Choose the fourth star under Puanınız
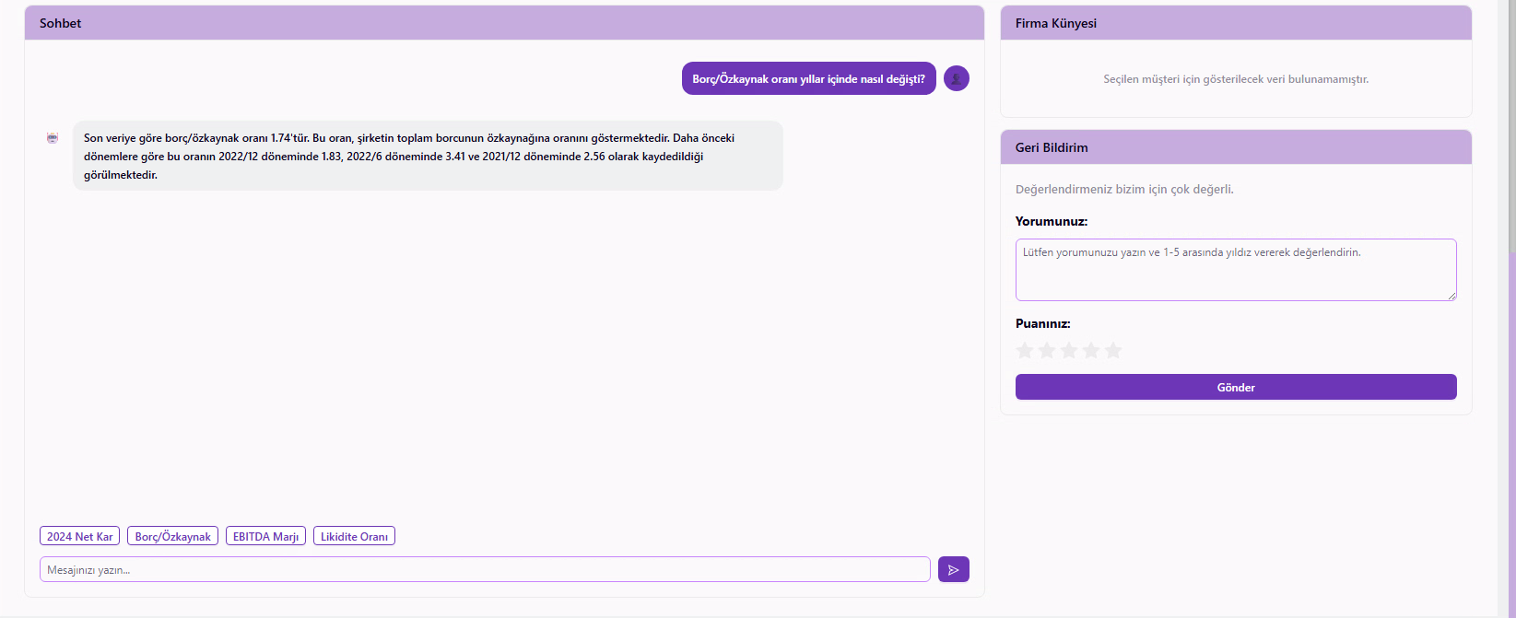Viewport: 1516px width, 618px height. (1091, 350)
